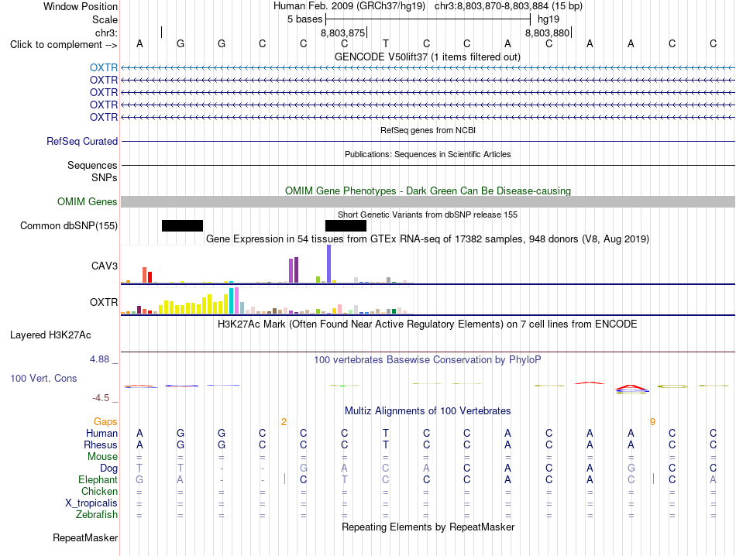736x556 pixels.
Task: Click the "SNPs" track label
Action: 105,178
